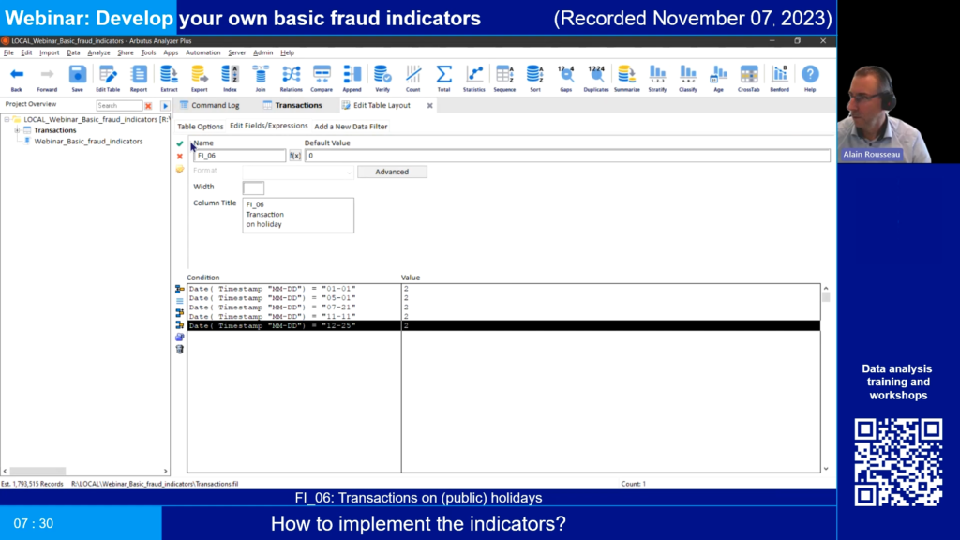Open the Tools menu

pyautogui.click(x=148, y=52)
